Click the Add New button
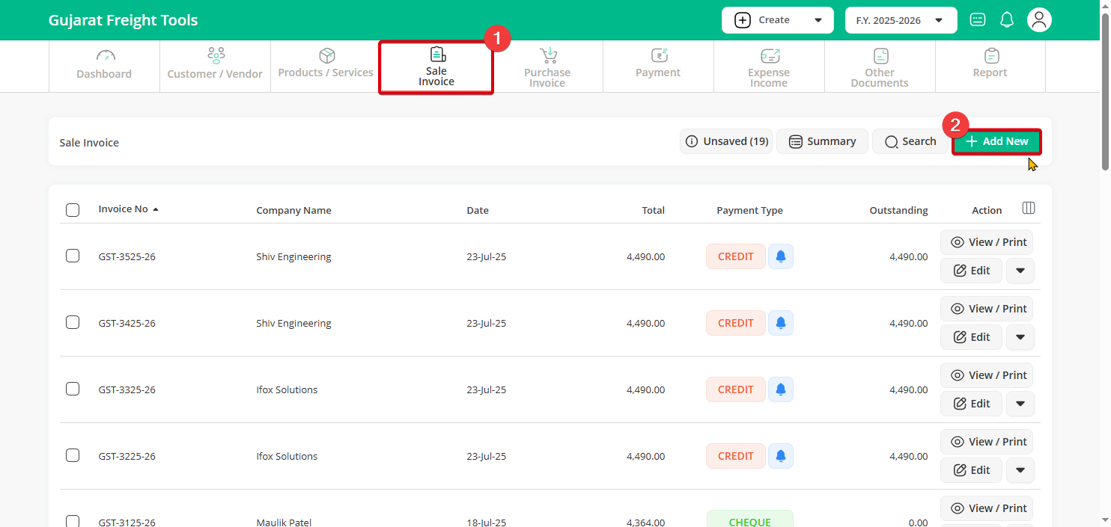1111x527 pixels. tap(997, 141)
